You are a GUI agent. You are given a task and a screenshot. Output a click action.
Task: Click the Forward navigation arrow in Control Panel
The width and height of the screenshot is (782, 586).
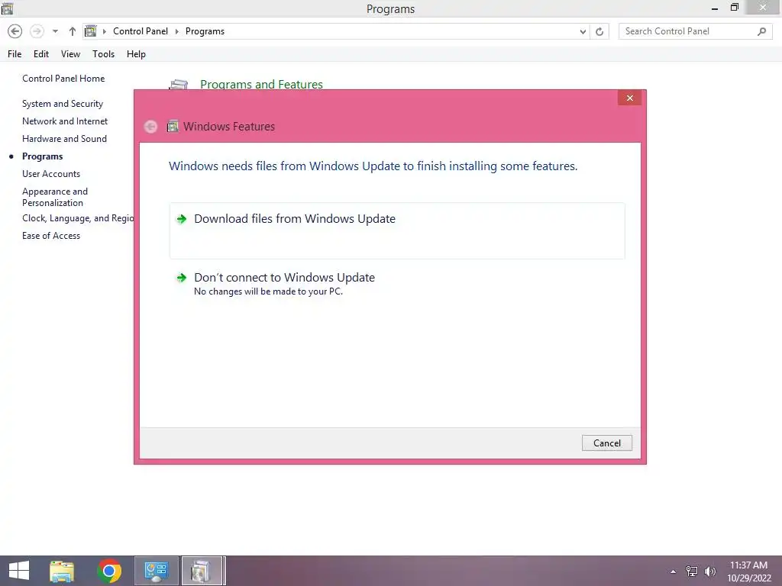pos(37,31)
